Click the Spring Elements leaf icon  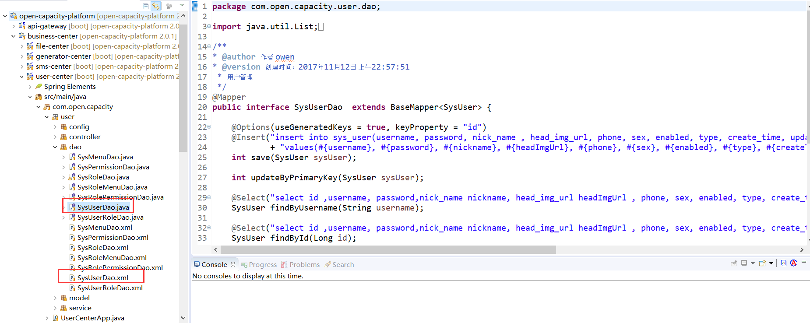[x=39, y=87]
